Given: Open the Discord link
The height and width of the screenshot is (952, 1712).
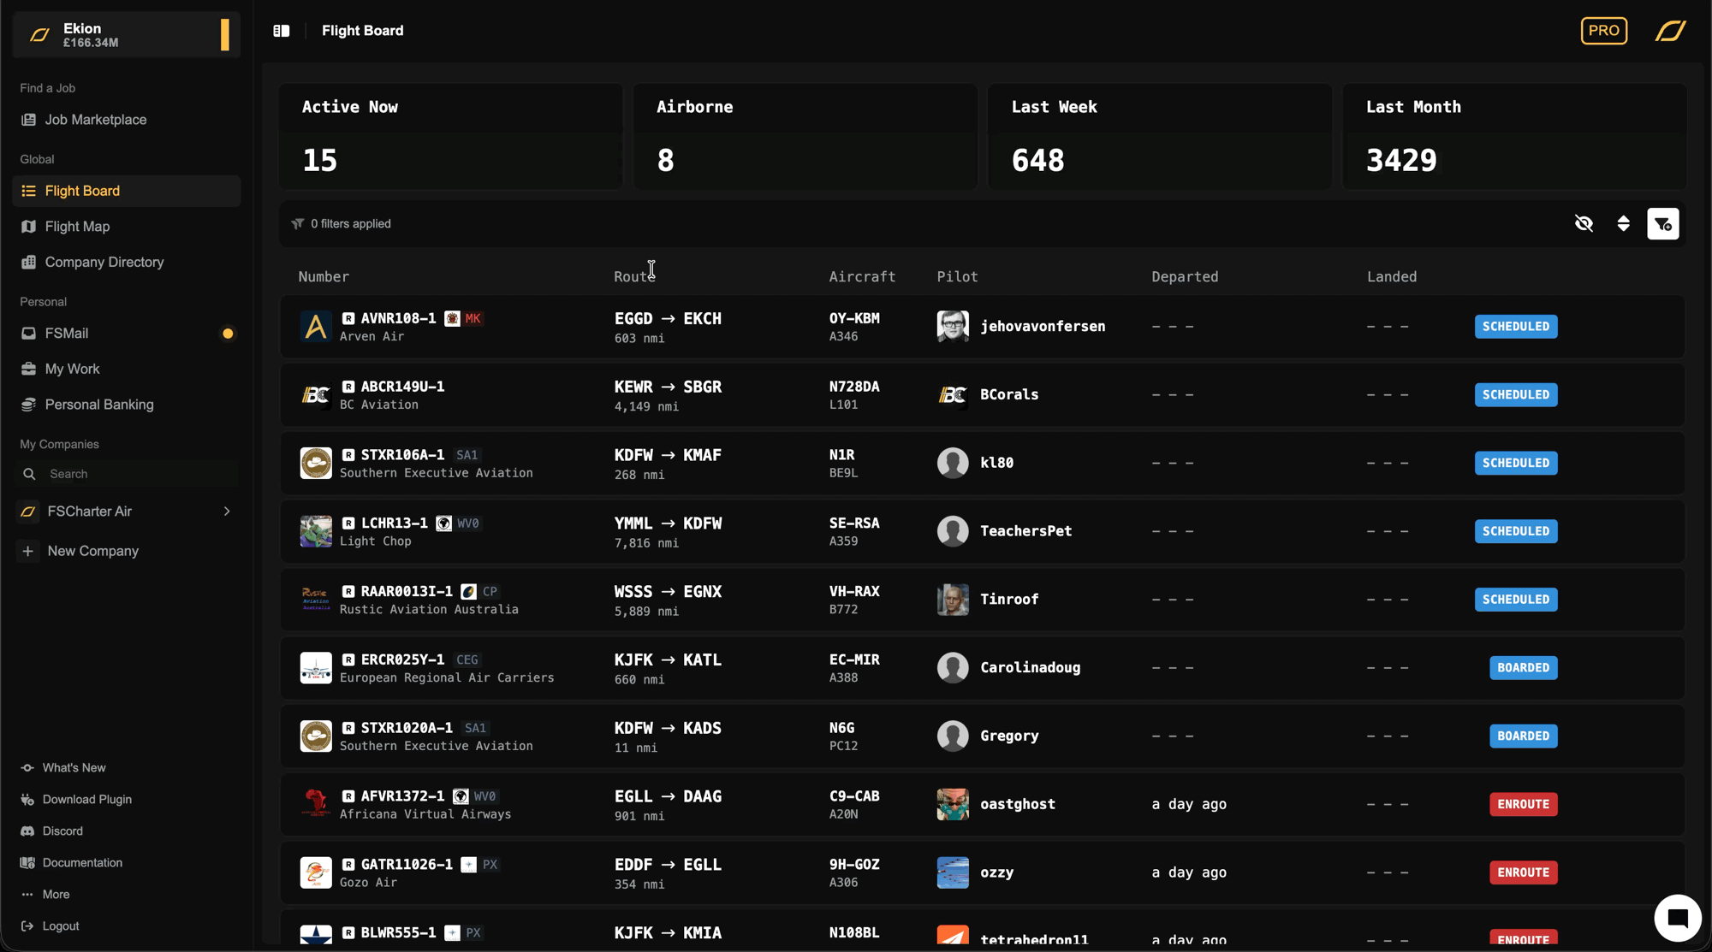Looking at the screenshot, I should pos(62,831).
